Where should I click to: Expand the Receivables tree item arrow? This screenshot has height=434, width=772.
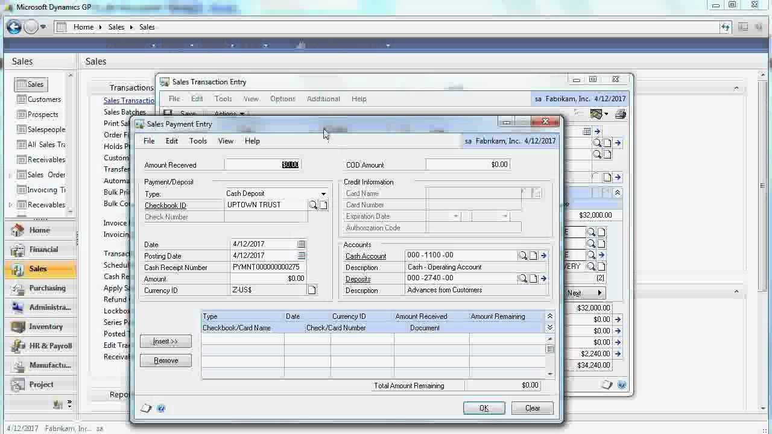(x=10, y=206)
